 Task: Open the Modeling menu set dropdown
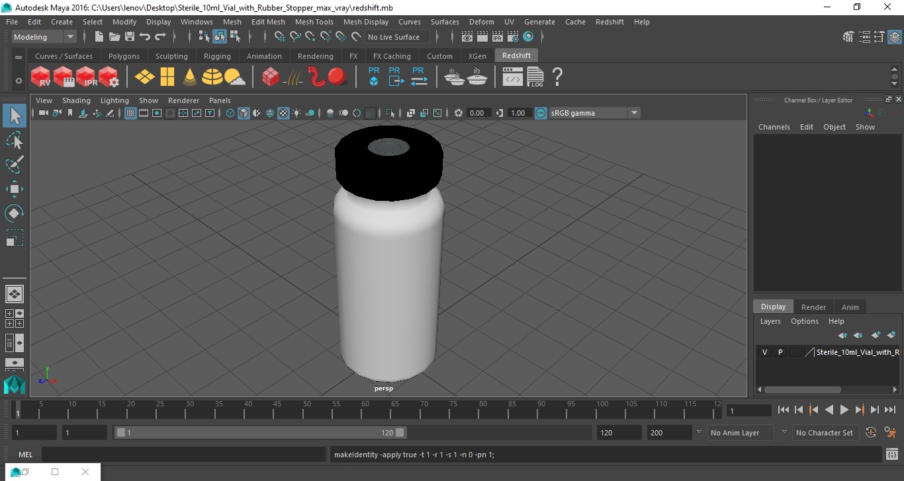(x=44, y=37)
